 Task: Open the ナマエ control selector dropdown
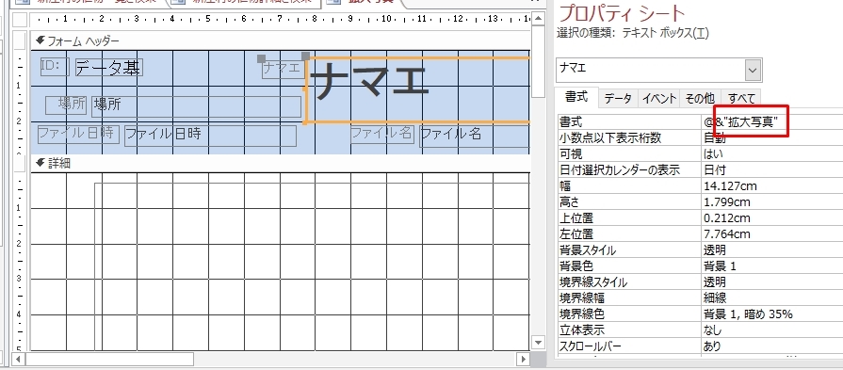click(753, 70)
